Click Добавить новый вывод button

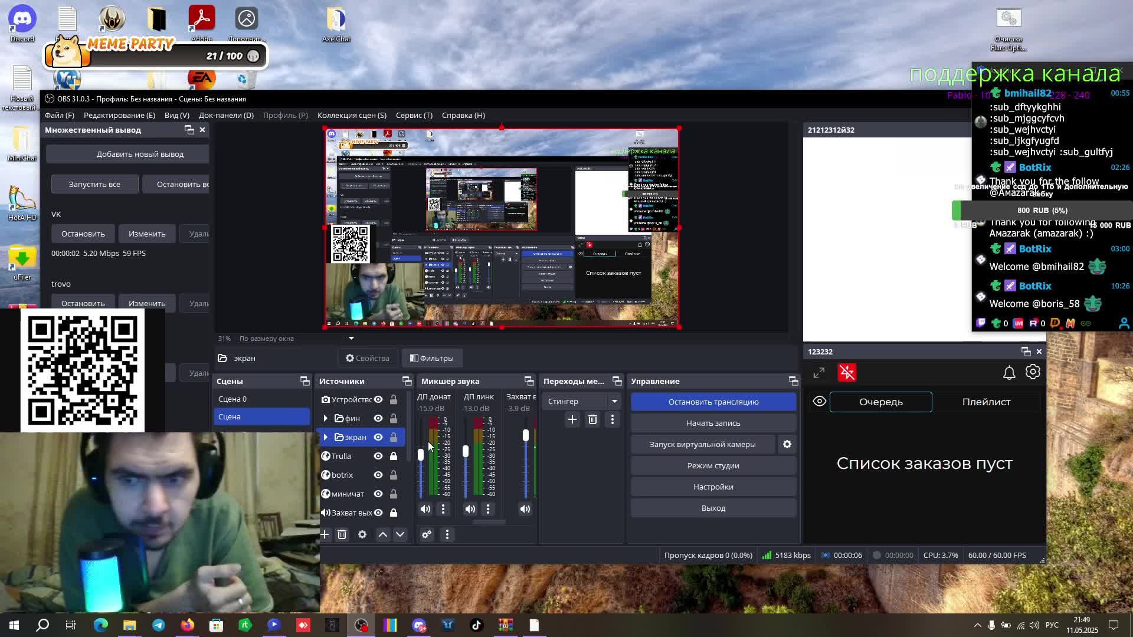point(140,154)
